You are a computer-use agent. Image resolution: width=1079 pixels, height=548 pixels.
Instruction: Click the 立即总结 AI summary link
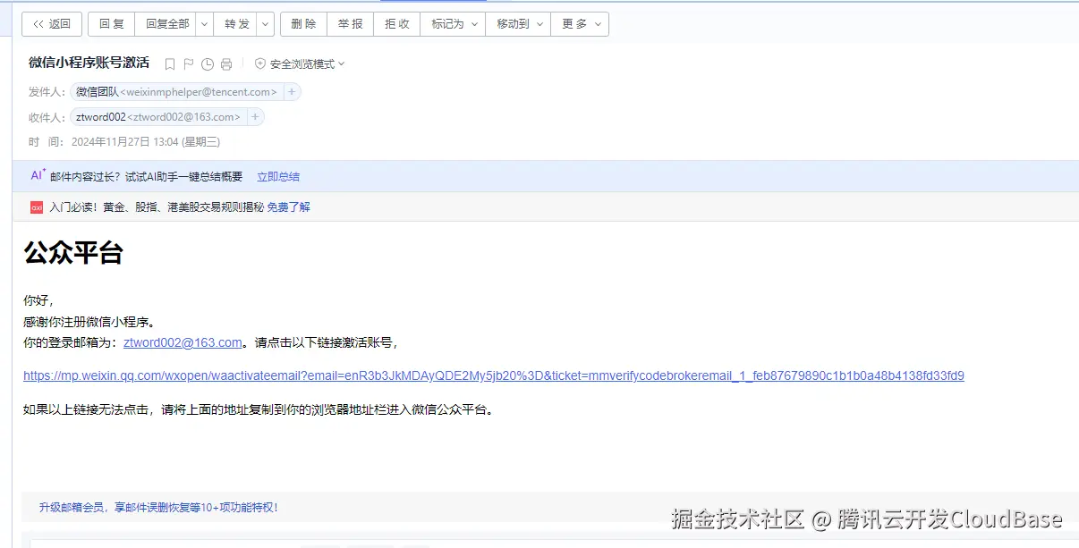(x=278, y=177)
